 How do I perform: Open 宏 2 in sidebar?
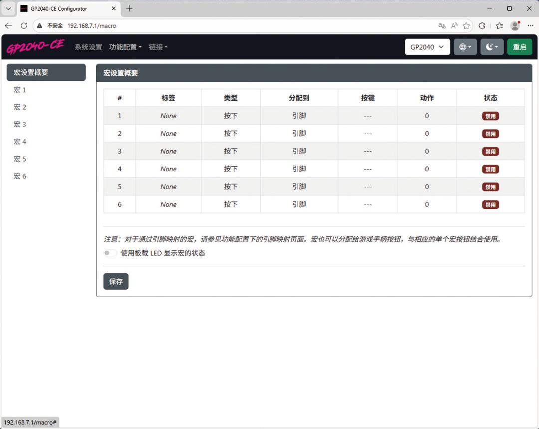pyautogui.click(x=20, y=107)
